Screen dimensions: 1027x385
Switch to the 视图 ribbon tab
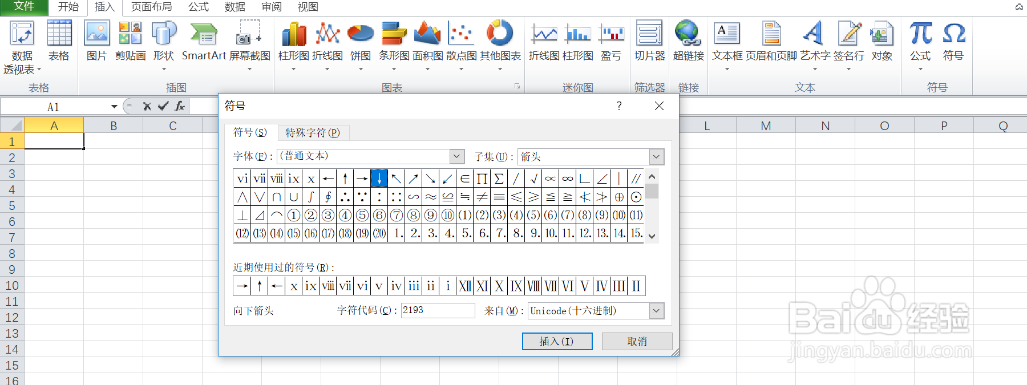tap(308, 7)
